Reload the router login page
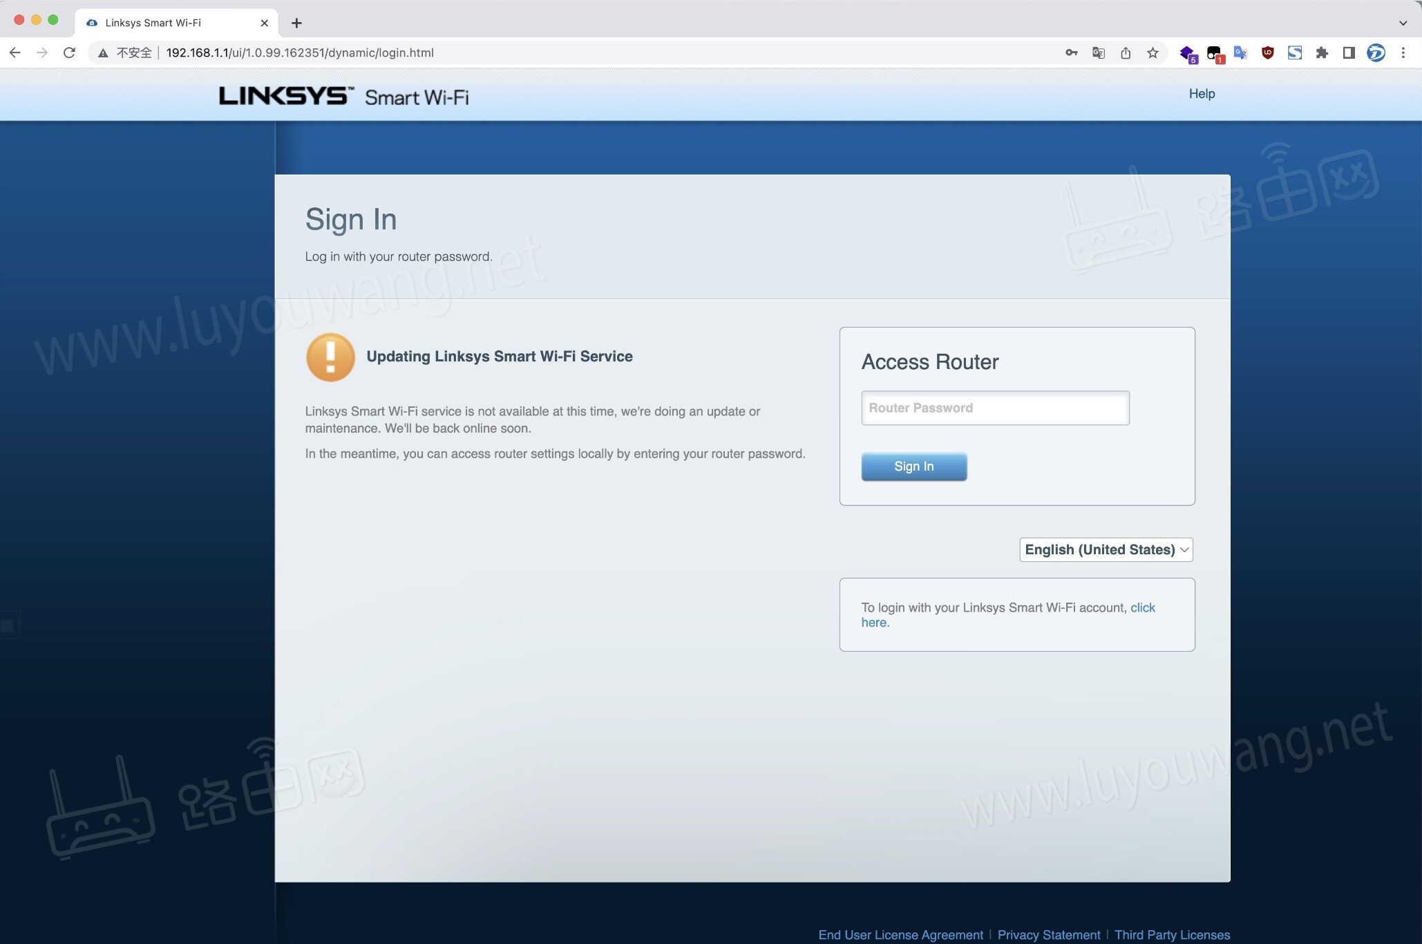Viewport: 1422px width, 944px height. [x=69, y=53]
